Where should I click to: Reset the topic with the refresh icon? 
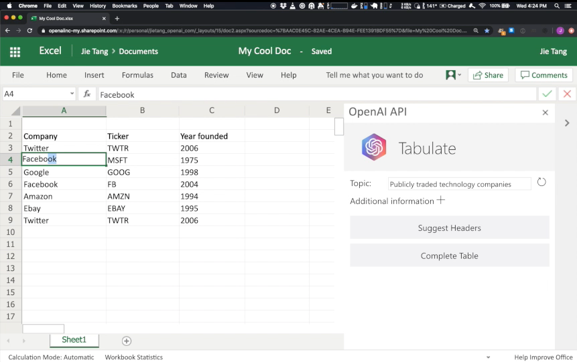pyautogui.click(x=541, y=183)
